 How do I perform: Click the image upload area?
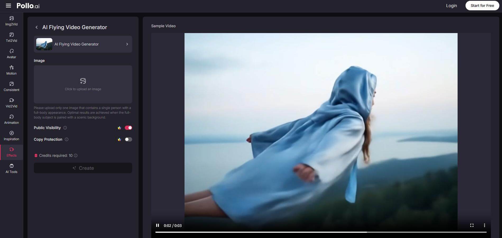(x=83, y=84)
